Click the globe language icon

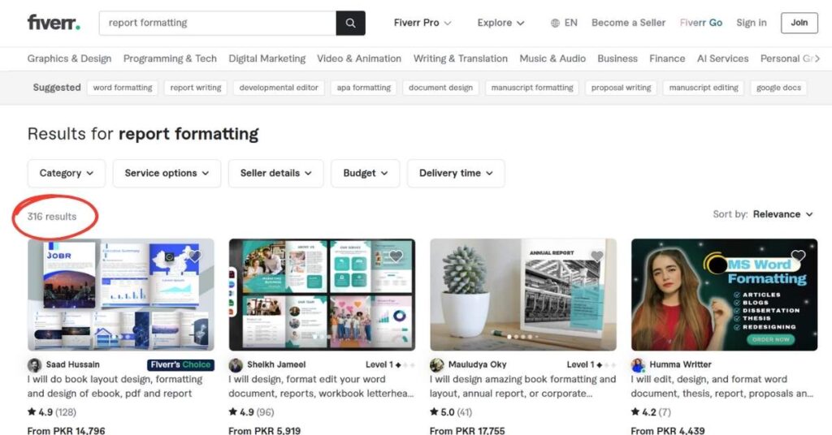point(555,23)
